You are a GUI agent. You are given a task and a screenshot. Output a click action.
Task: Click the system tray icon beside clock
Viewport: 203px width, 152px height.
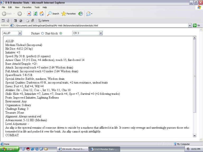click(188, 149)
